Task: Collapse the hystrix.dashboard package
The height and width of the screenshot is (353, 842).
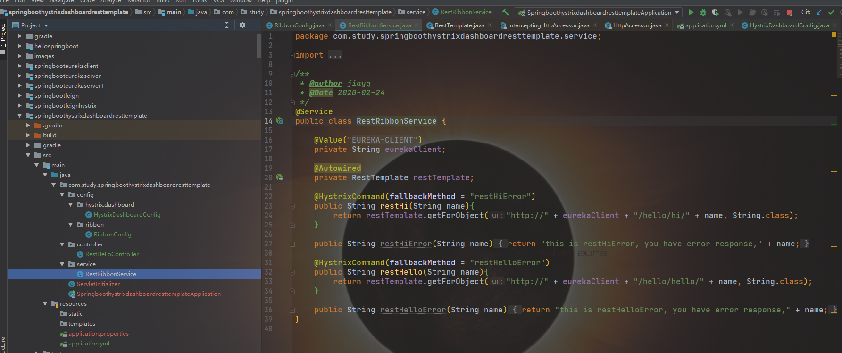Action: [x=70, y=204]
